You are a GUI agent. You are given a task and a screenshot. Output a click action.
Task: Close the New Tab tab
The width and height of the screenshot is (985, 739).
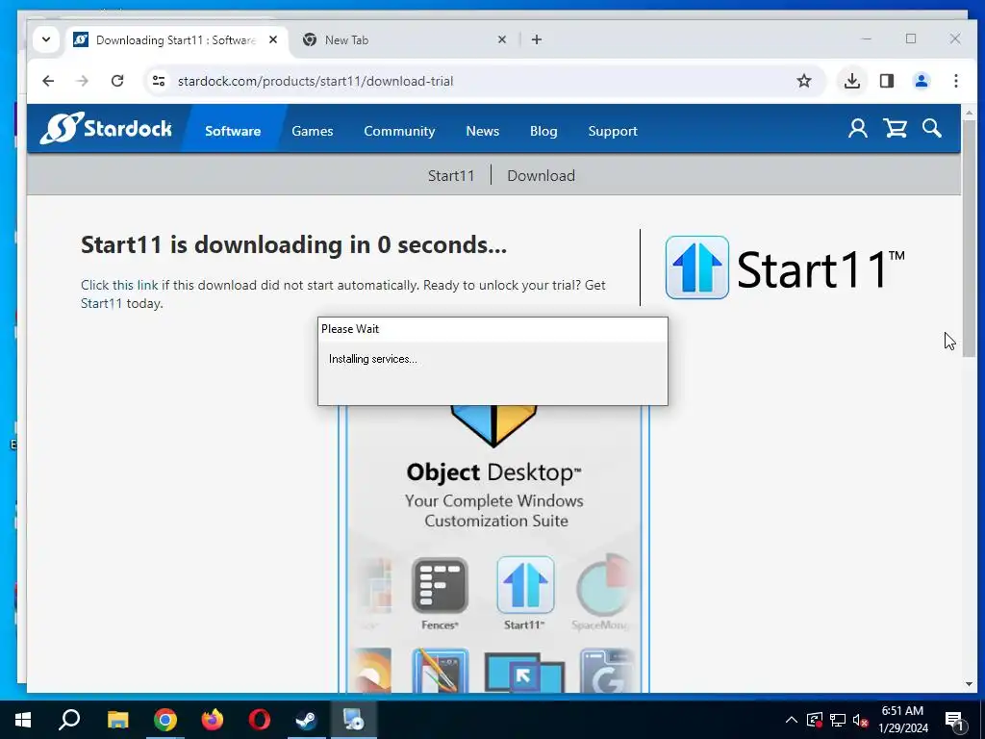point(501,39)
